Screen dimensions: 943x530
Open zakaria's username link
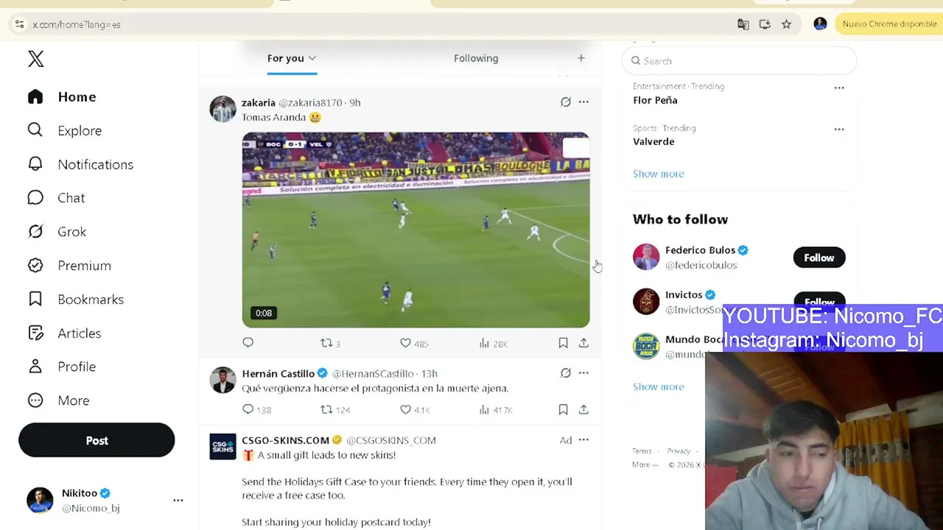[310, 103]
